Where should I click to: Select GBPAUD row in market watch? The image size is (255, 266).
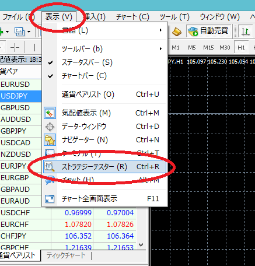pyautogui.click(x=20, y=190)
